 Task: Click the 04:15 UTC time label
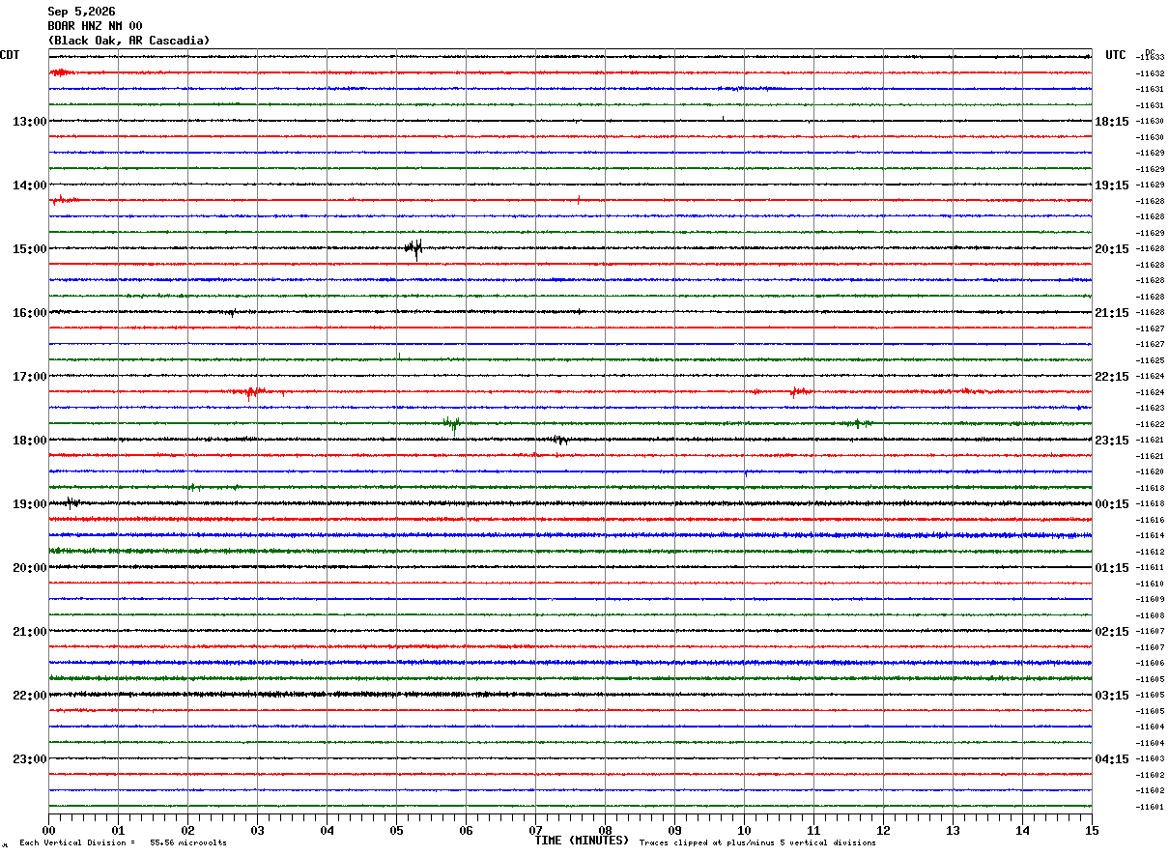point(1111,759)
